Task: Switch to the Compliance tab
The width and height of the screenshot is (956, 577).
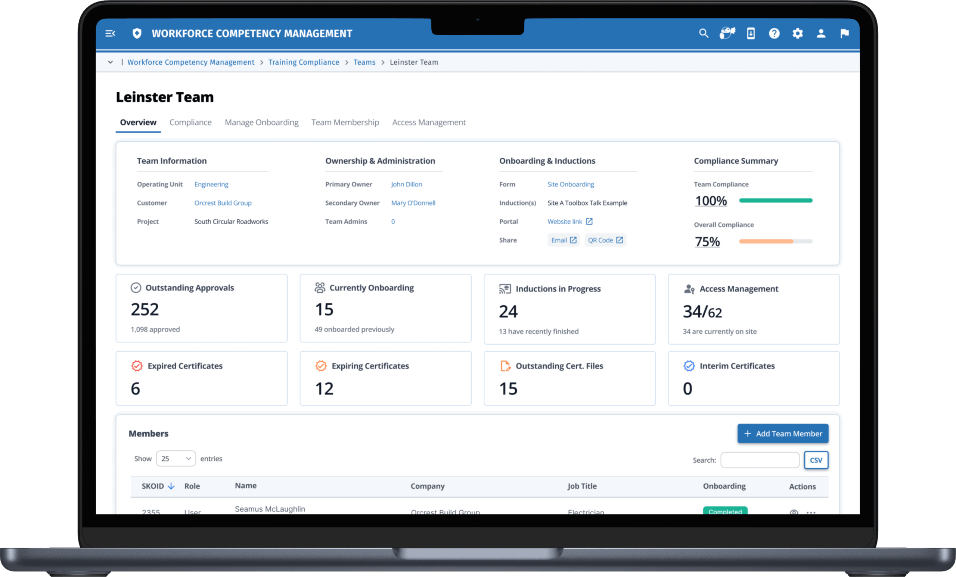Action: (190, 122)
